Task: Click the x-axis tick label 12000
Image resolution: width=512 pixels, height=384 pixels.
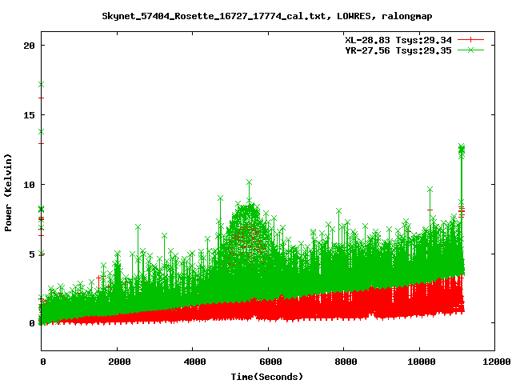Action: coord(497,362)
